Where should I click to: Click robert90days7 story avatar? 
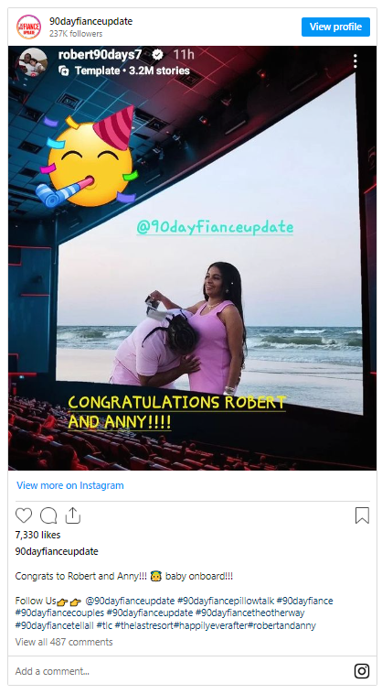33,62
